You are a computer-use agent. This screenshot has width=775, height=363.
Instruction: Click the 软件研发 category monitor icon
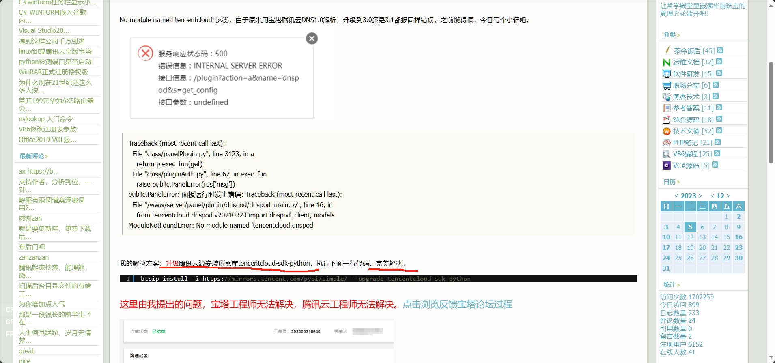click(666, 74)
